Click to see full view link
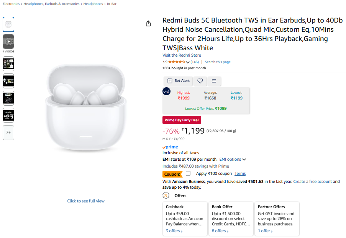The width and height of the screenshot is (346, 238). click(x=86, y=201)
